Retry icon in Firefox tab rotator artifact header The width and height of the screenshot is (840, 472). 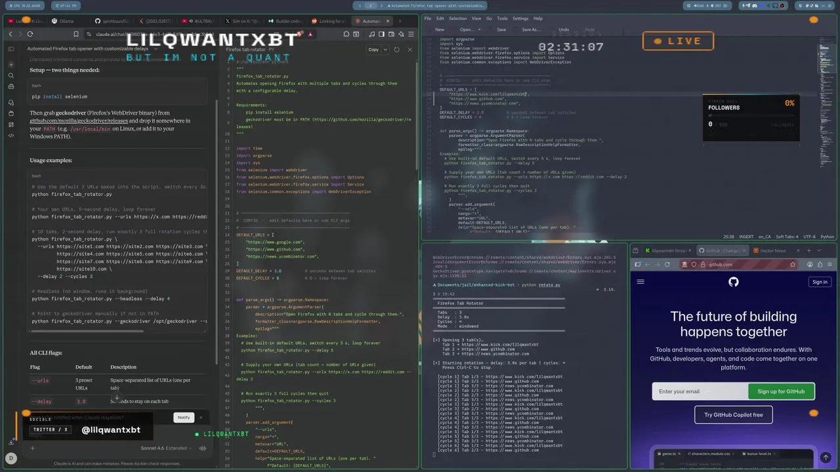pyautogui.click(x=396, y=49)
